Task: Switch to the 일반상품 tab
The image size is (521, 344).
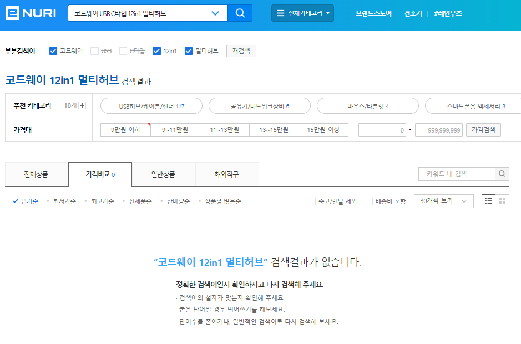Action: (164, 174)
